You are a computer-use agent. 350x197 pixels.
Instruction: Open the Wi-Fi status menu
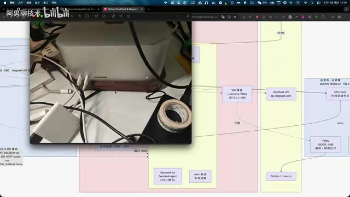(306, 3)
